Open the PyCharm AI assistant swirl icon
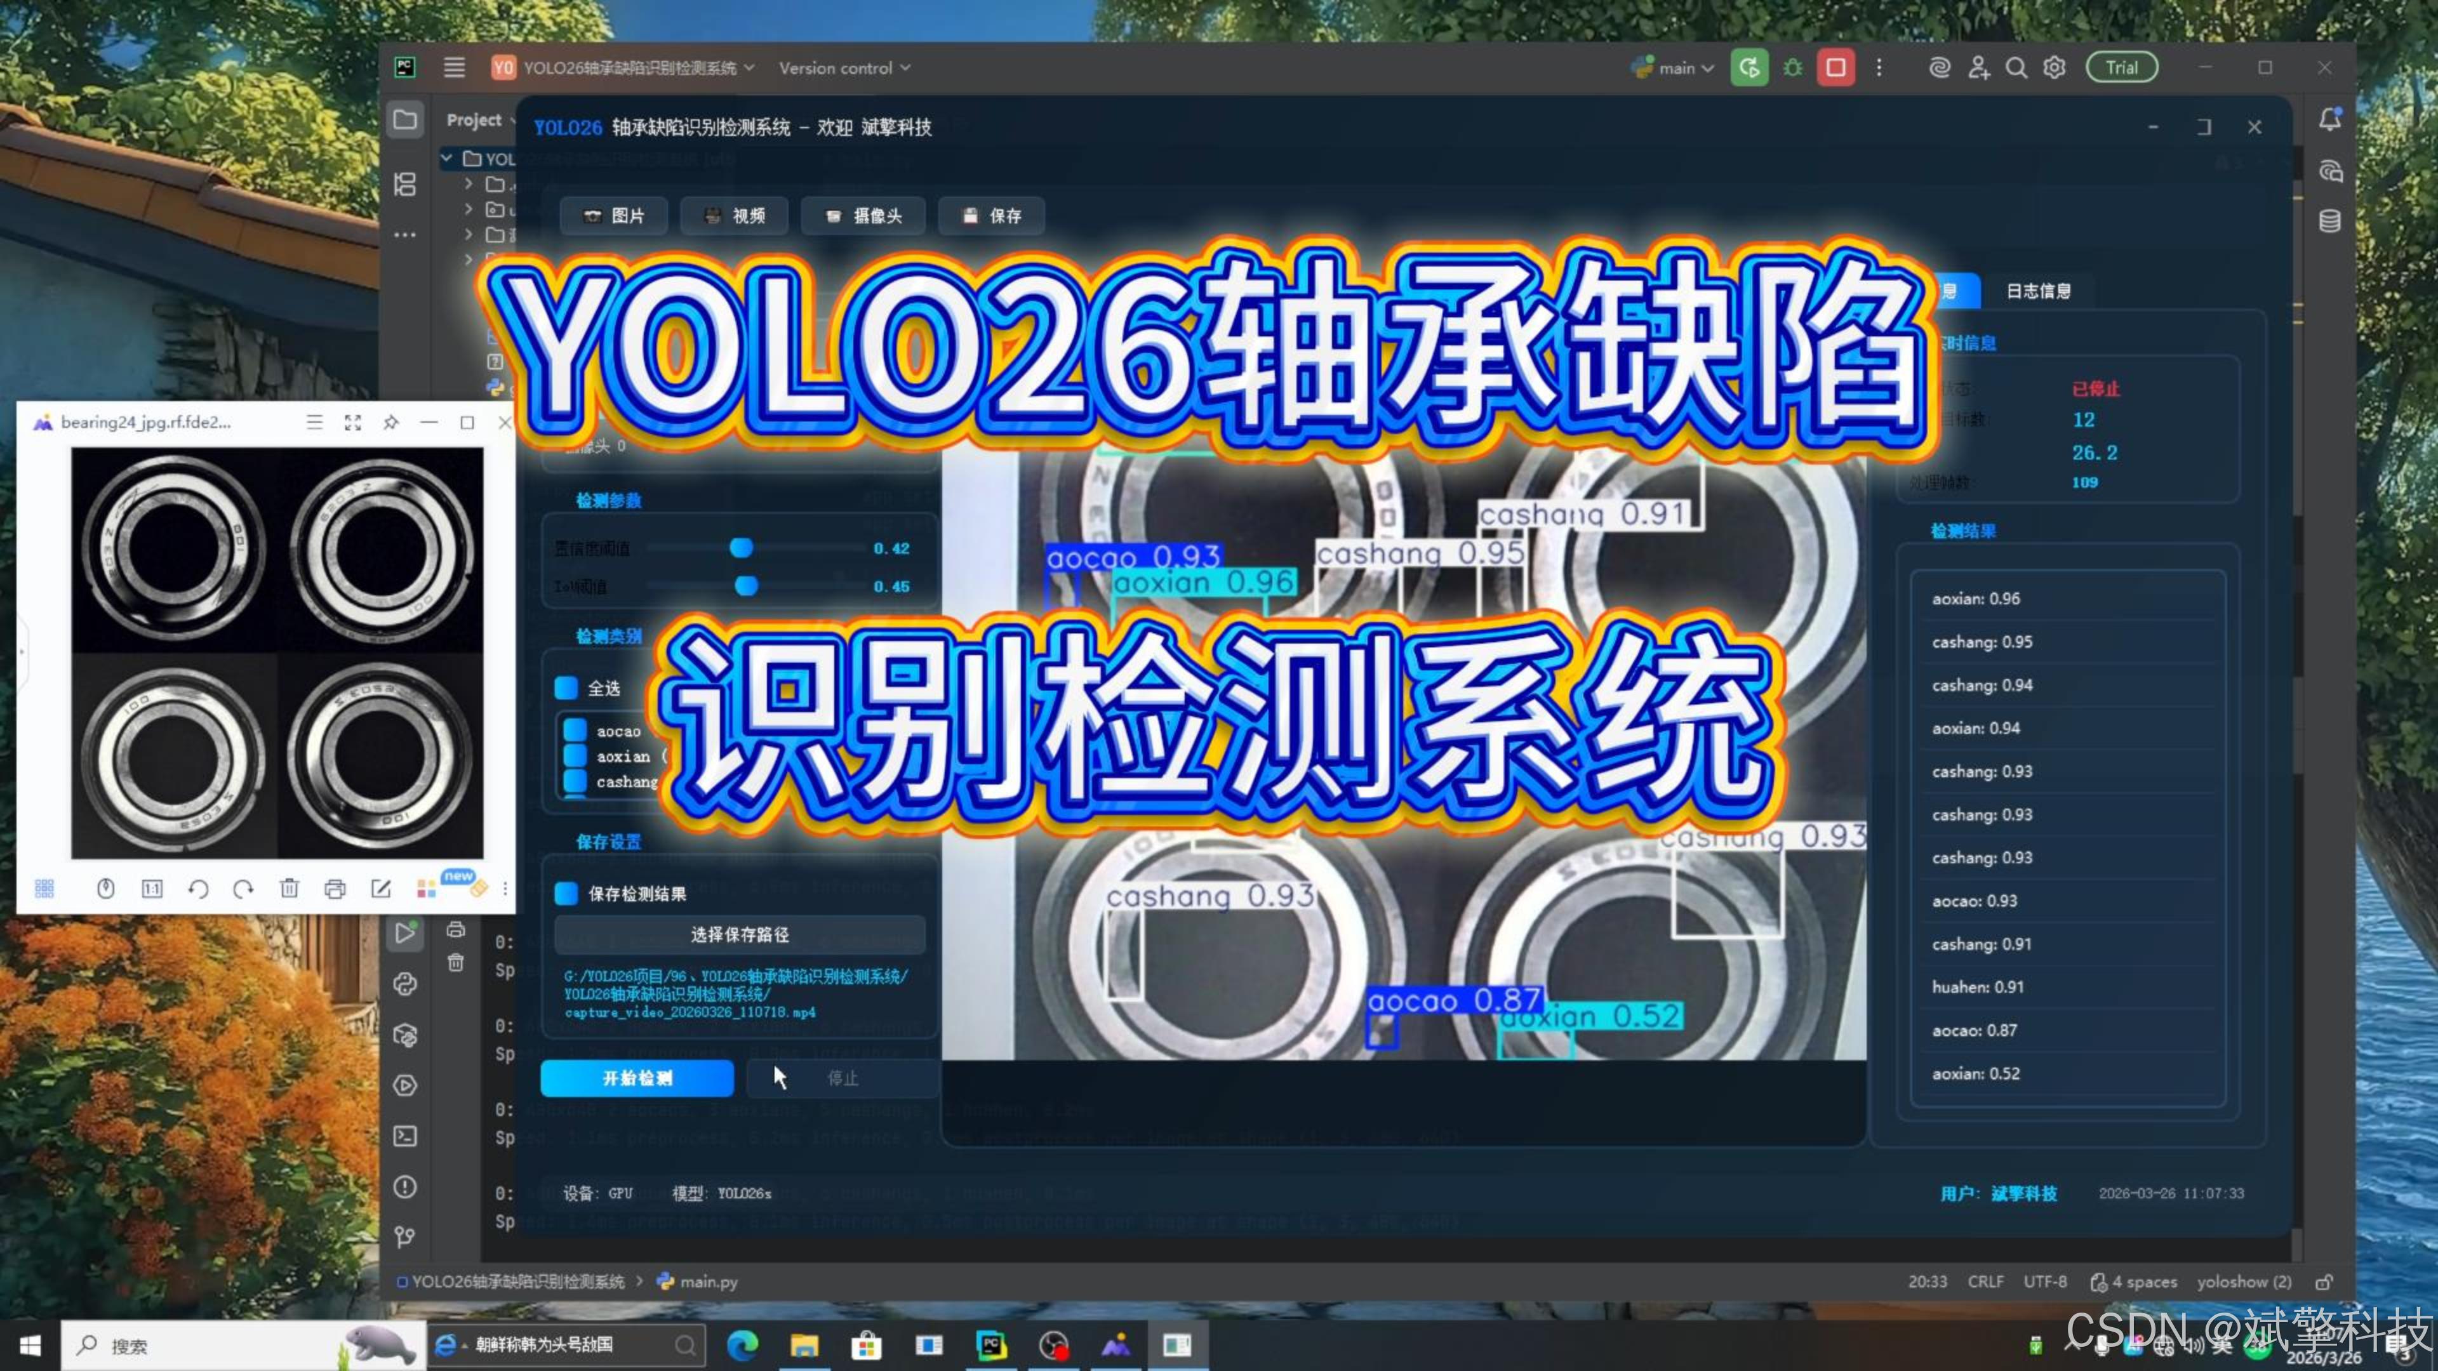Image resolution: width=2438 pixels, height=1371 pixels. point(1939,67)
